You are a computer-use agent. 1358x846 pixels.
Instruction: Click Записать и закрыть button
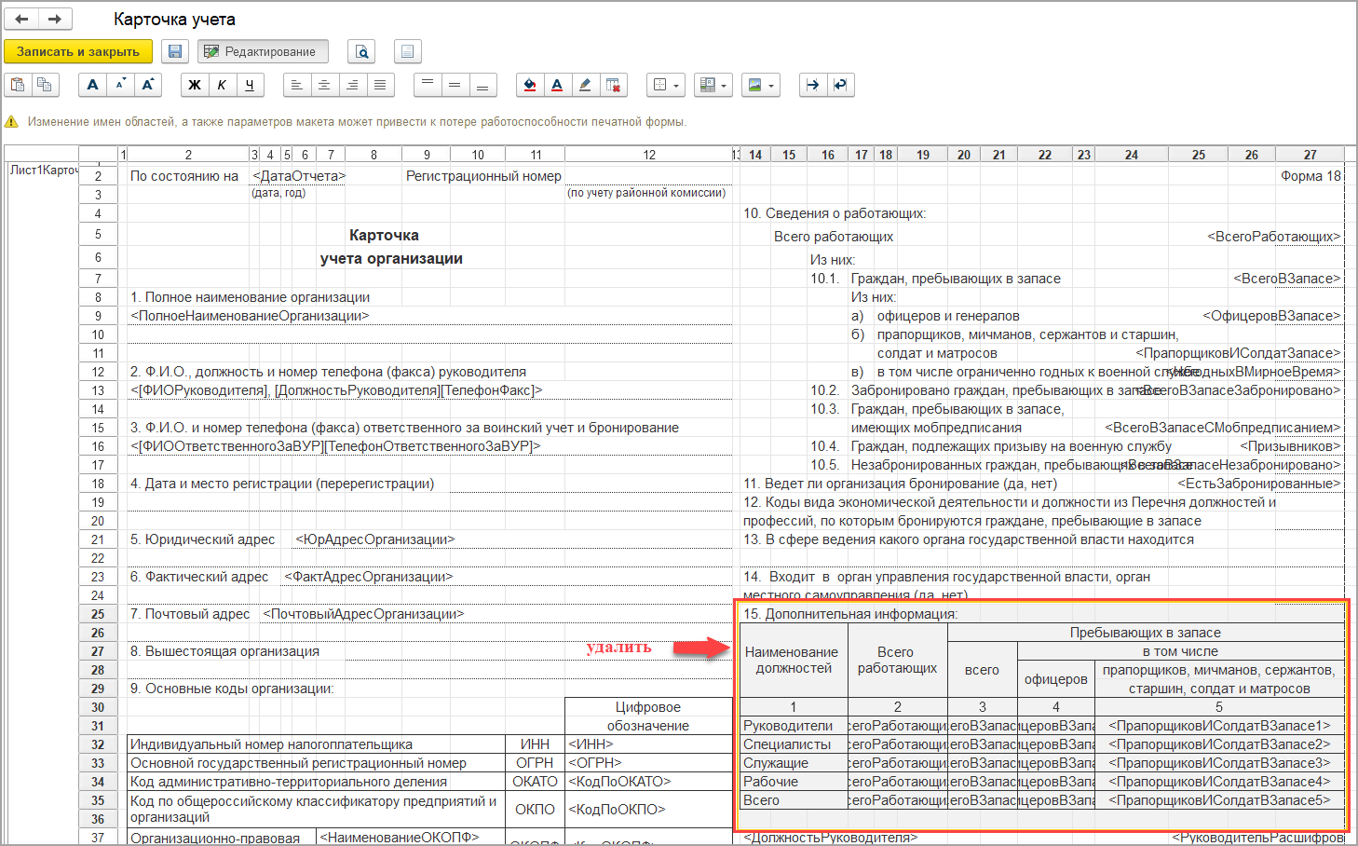click(78, 51)
